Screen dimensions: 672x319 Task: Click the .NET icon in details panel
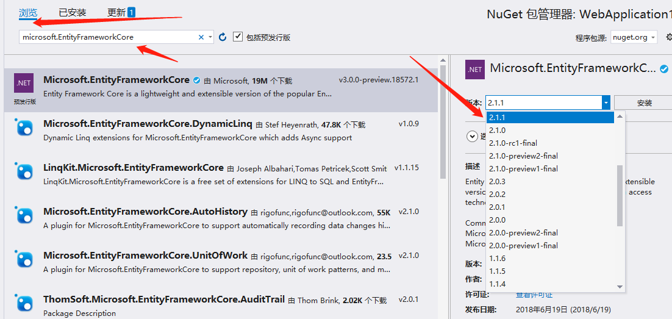475,70
